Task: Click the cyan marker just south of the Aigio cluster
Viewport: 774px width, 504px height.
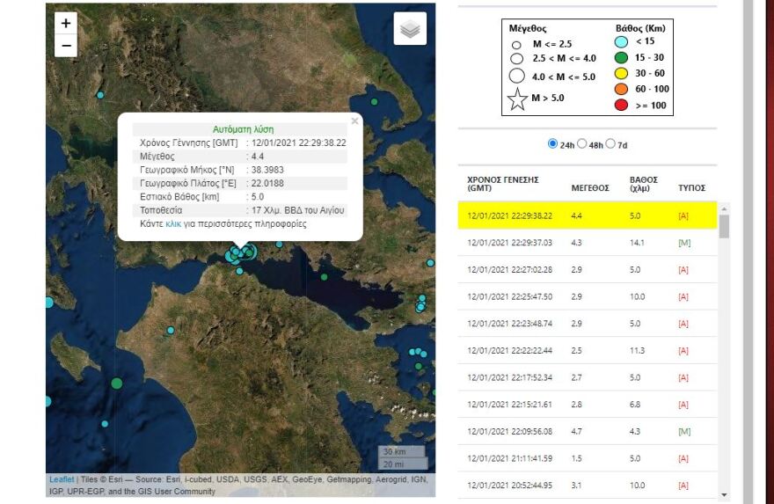Action: tap(239, 271)
